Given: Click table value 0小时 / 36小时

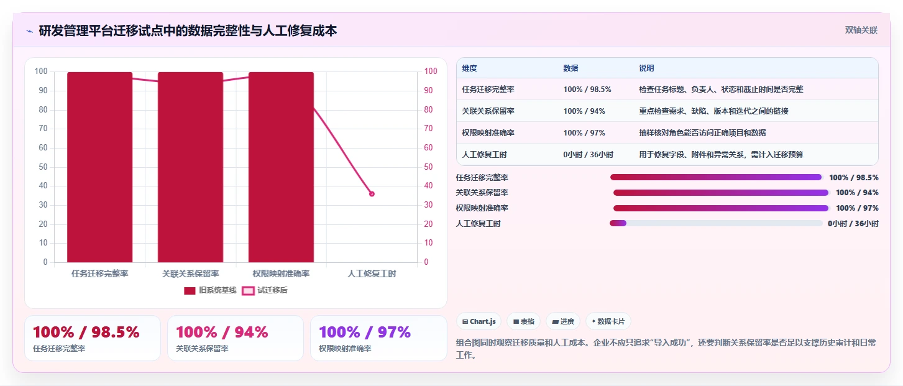Looking at the screenshot, I should [589, 154].
